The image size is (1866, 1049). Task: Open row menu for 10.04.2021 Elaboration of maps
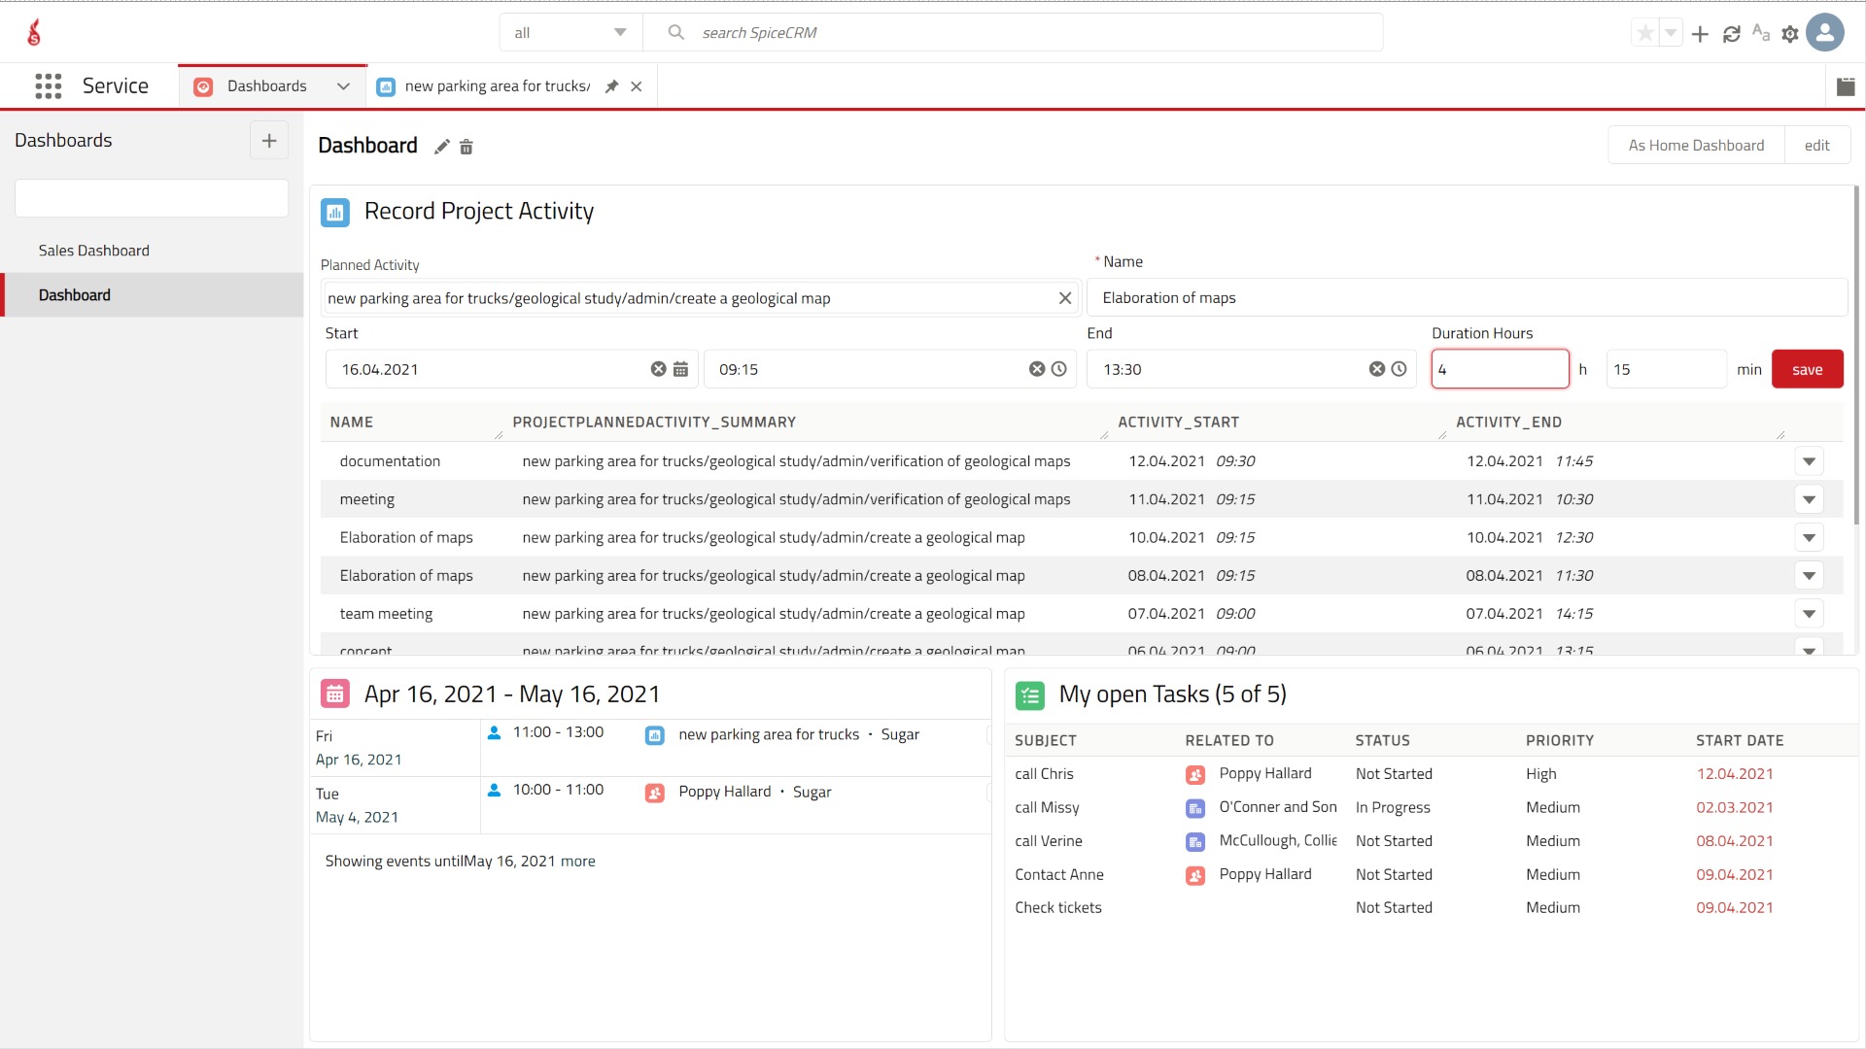click(x=1809, y=537)
